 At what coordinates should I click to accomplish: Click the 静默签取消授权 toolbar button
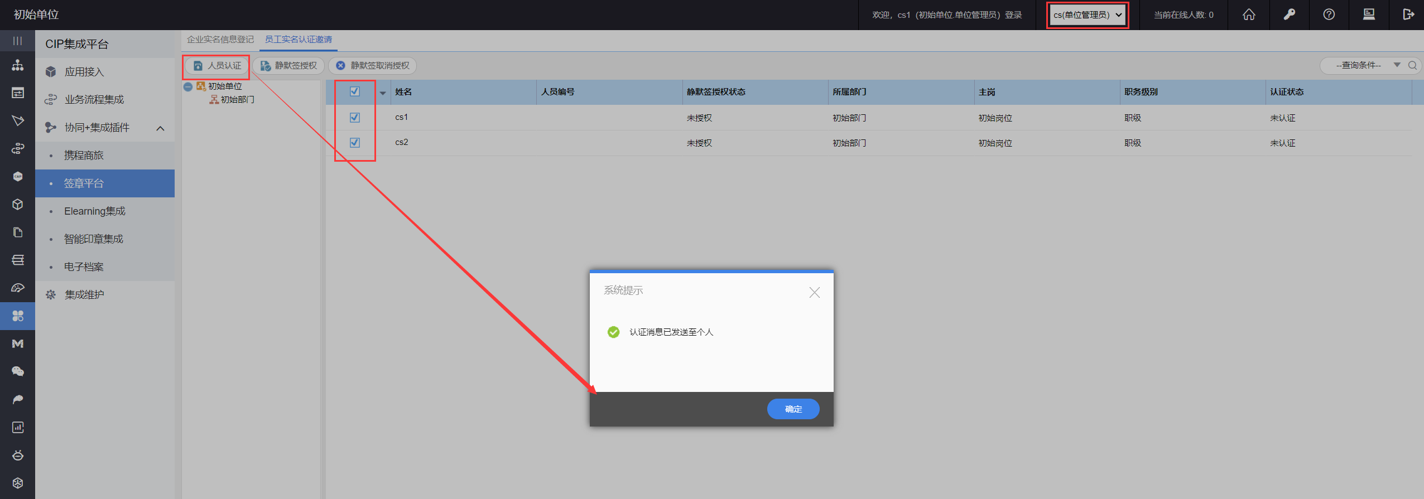tap(372, 66)
